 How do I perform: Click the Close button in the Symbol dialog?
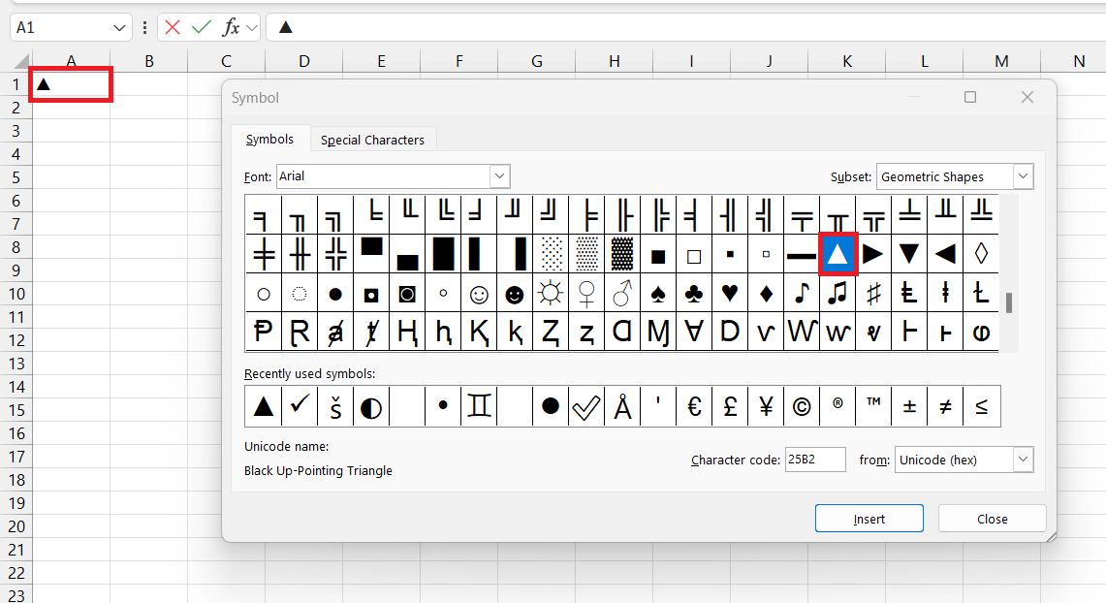click(x=992, y=519)
